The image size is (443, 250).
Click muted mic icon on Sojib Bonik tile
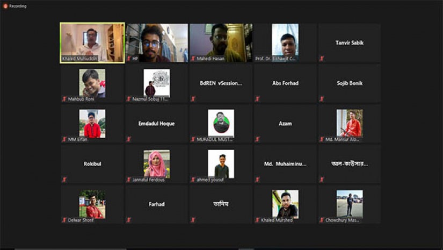[322, 99]
